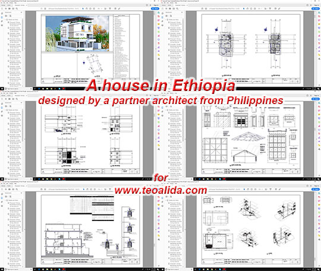Click blue Share button in floor plans window
Image resolution: width=321 pixels, height=271 pixels.
(x=316, y=8)
